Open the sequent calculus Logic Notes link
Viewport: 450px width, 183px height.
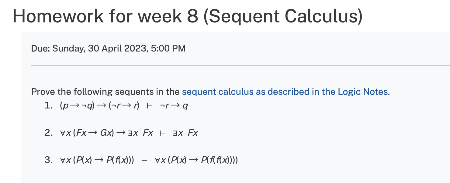click(285, 92)
